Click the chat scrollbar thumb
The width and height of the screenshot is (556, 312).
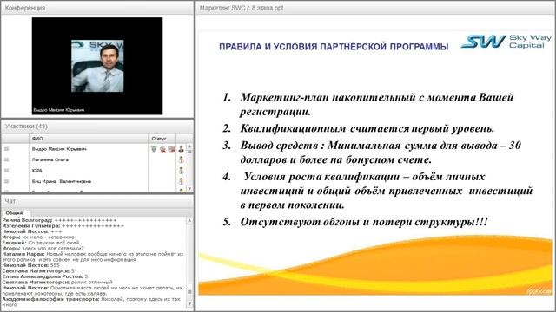coord(189,292)
